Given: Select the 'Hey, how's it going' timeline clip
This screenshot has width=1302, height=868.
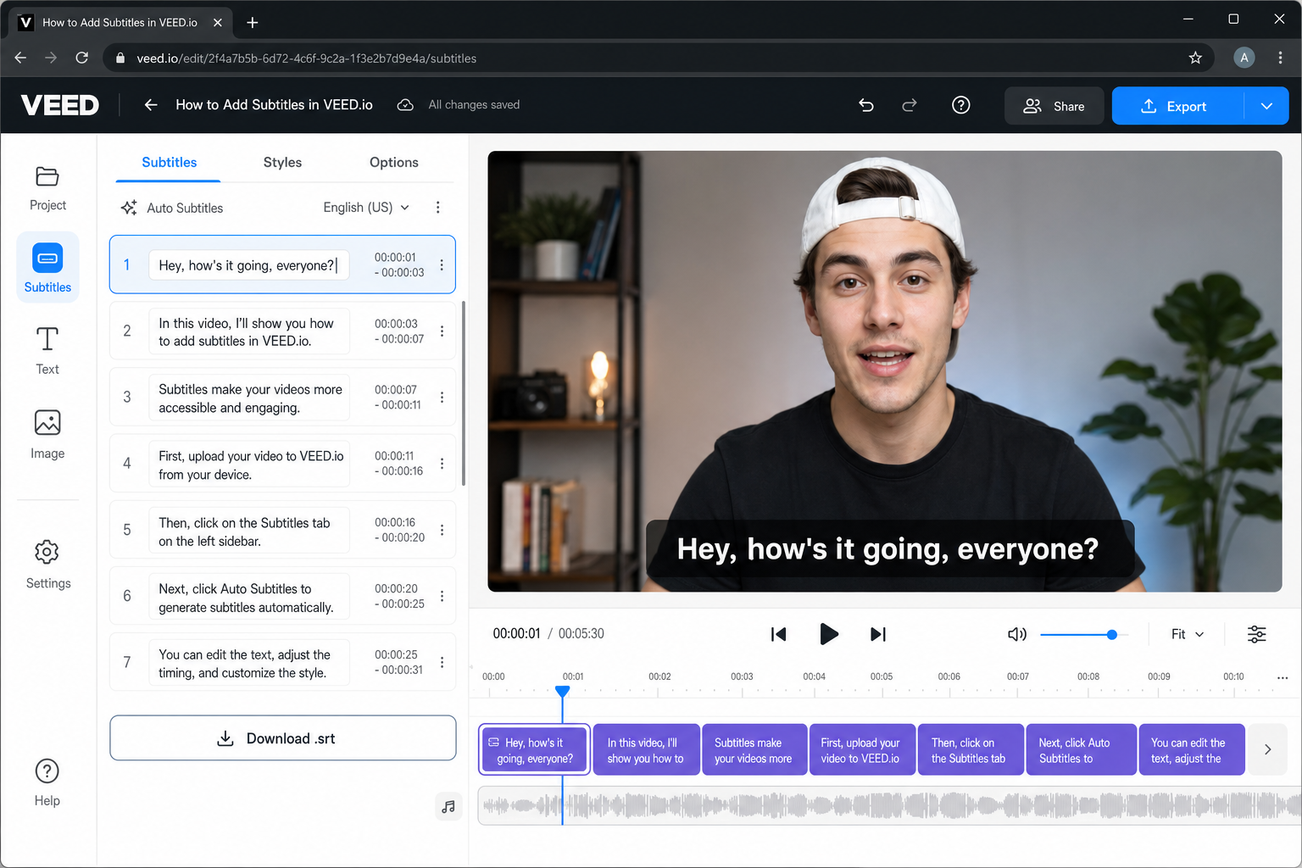Looking at the screenshot, I should tap(534, 750).
